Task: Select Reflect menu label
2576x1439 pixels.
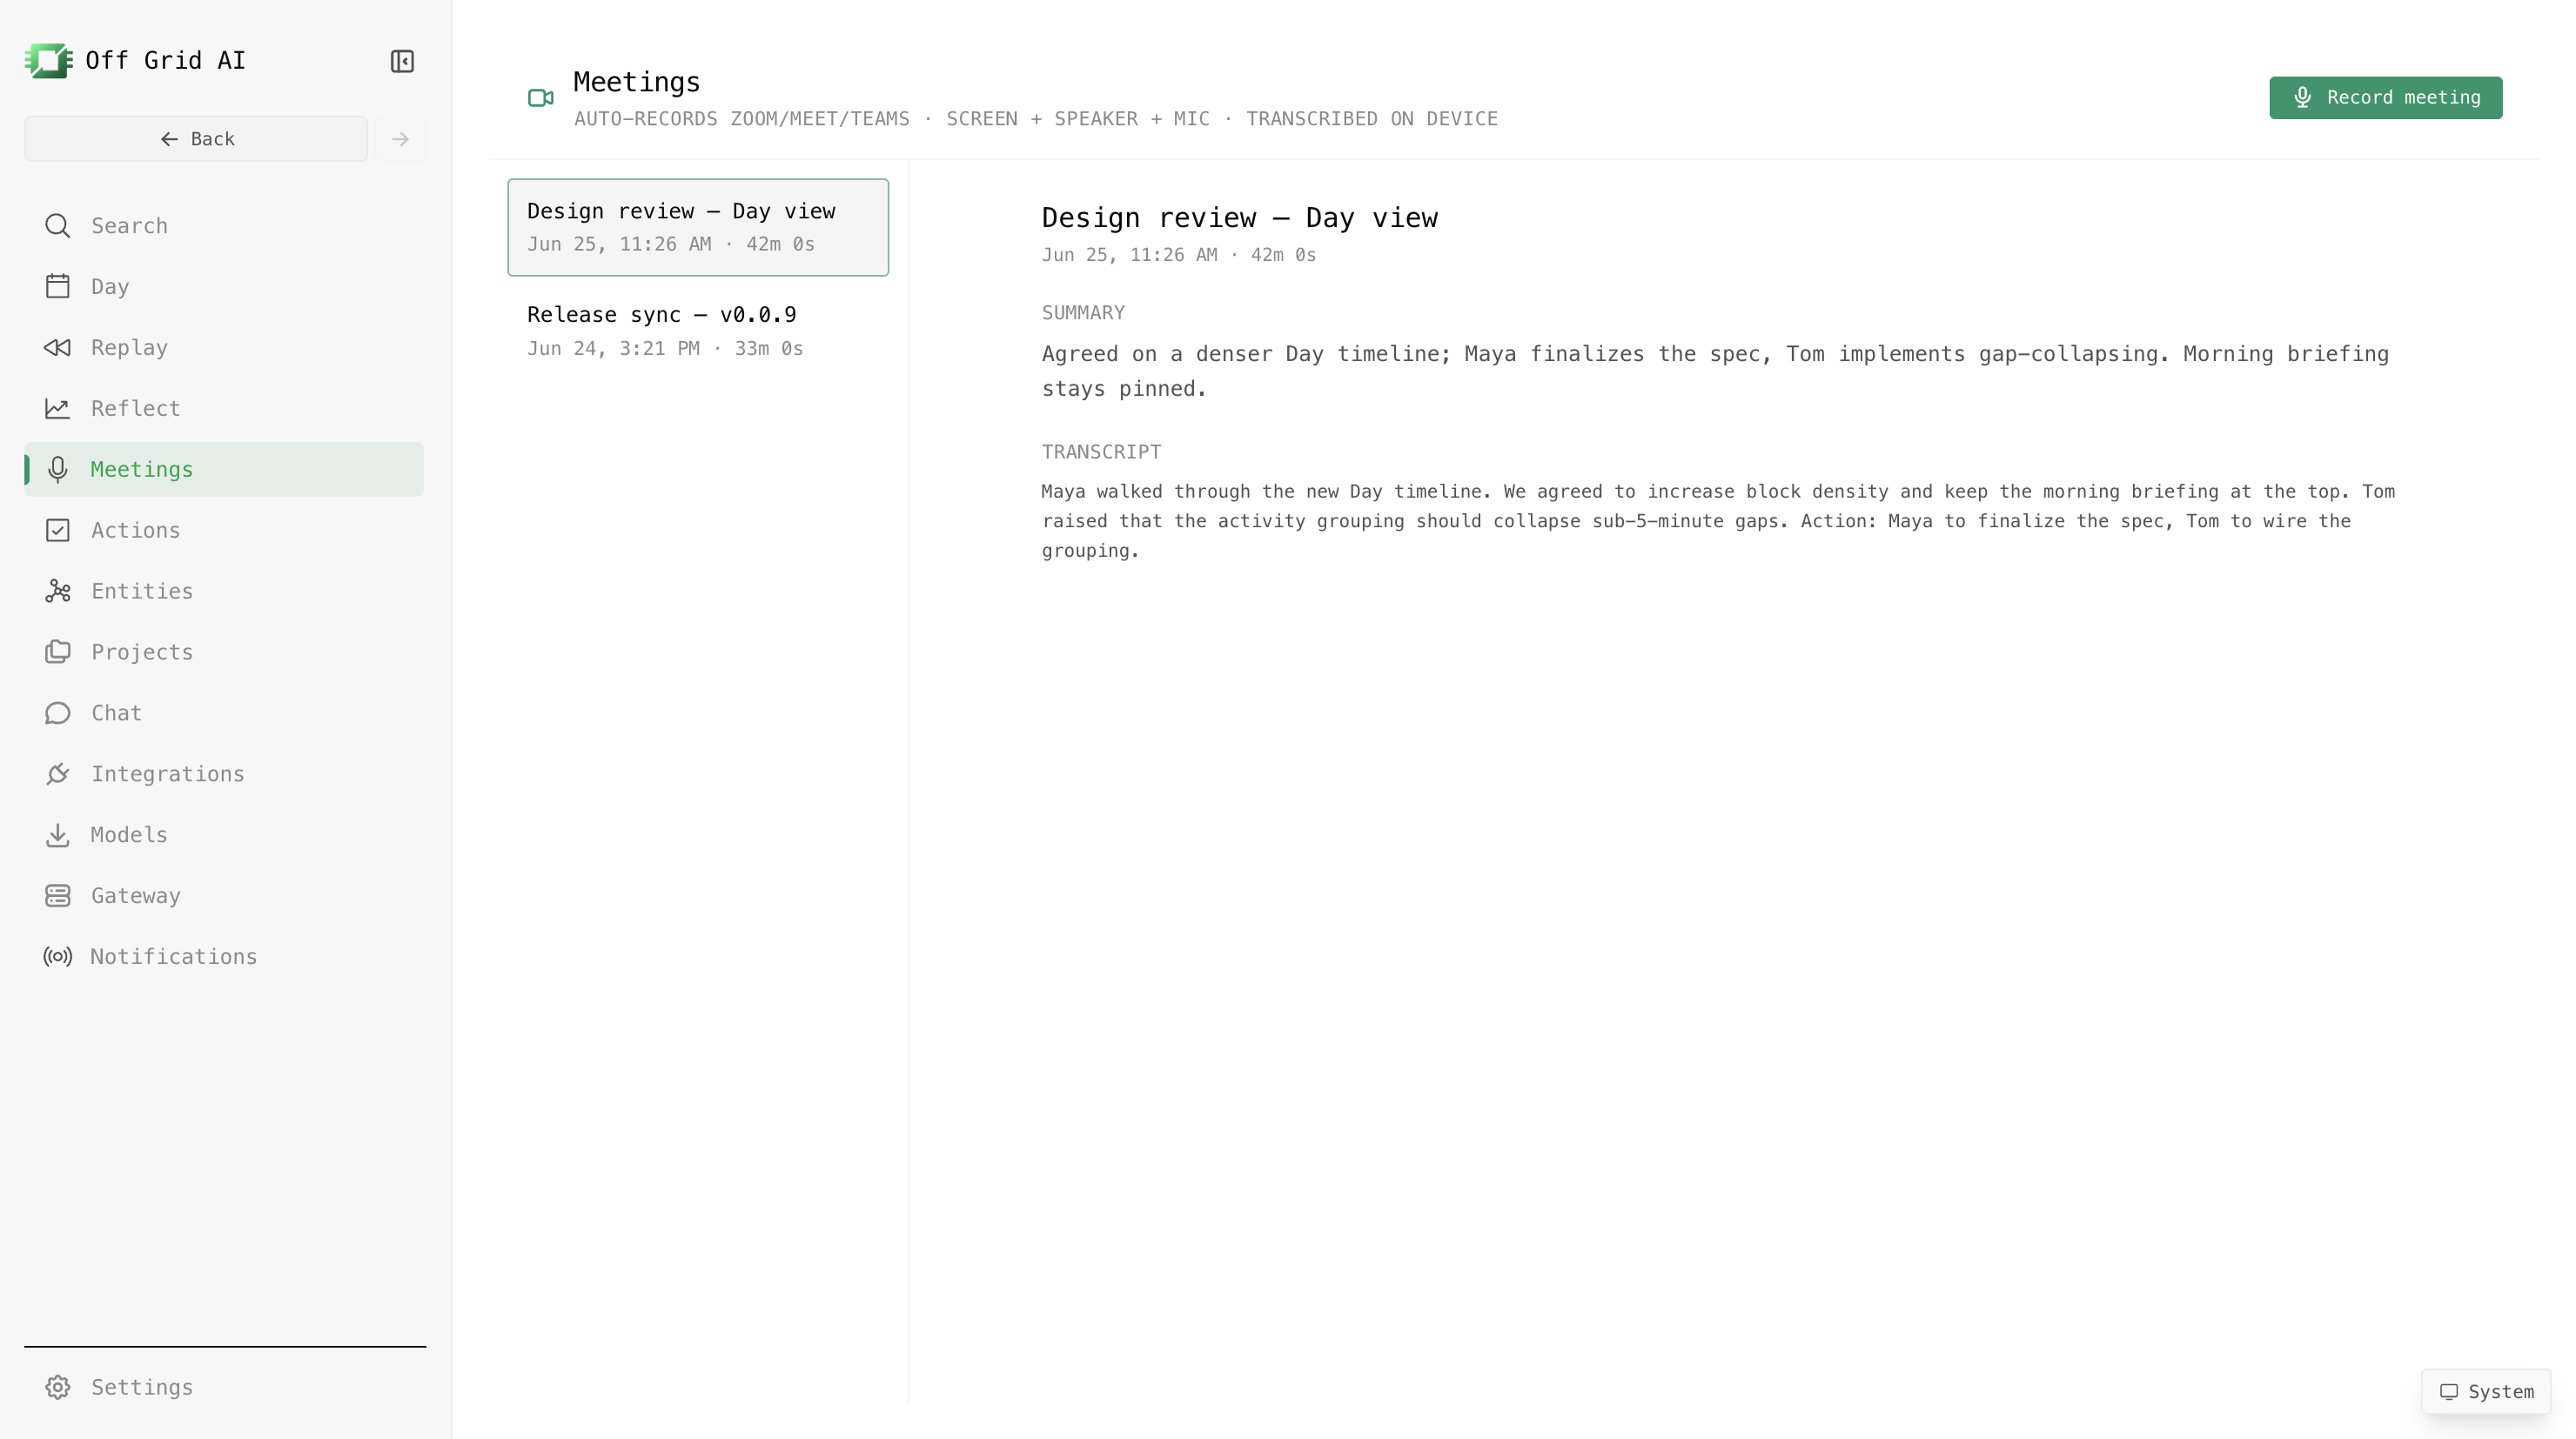Action: 136,409
